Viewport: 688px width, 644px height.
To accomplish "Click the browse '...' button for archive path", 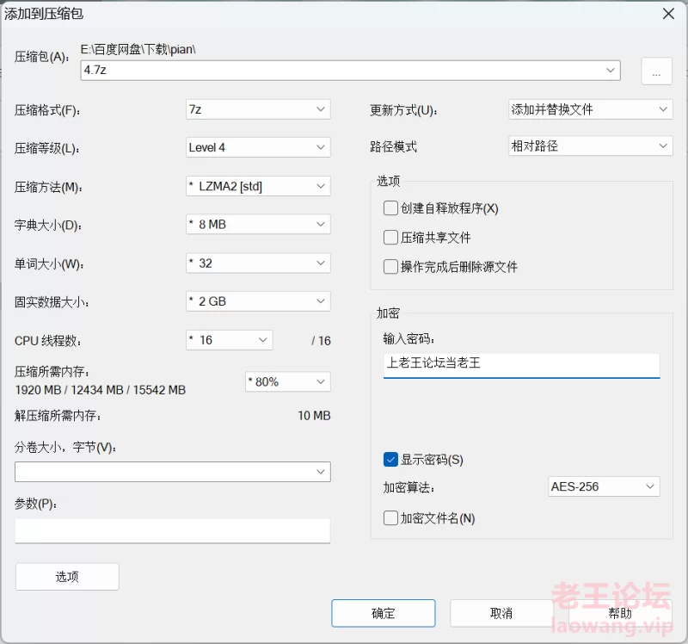I will (656, 71).
